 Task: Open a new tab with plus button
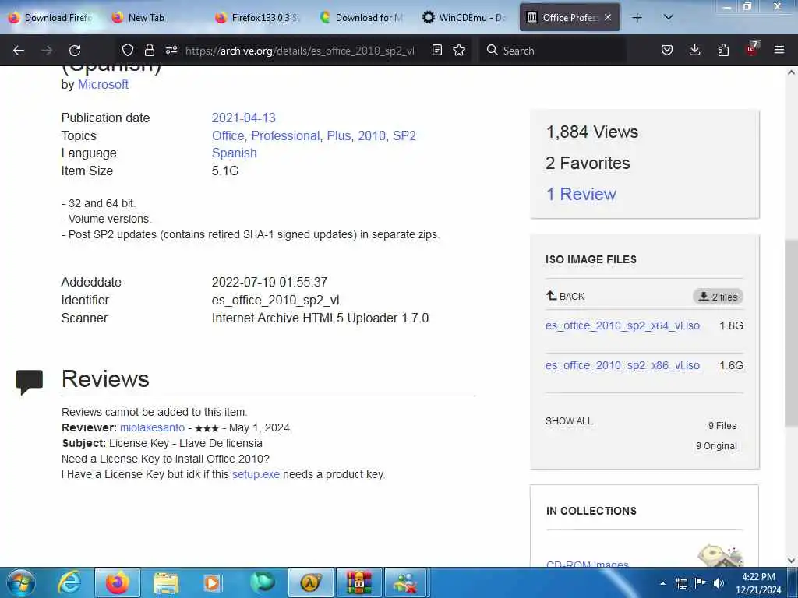coord(637,18)
